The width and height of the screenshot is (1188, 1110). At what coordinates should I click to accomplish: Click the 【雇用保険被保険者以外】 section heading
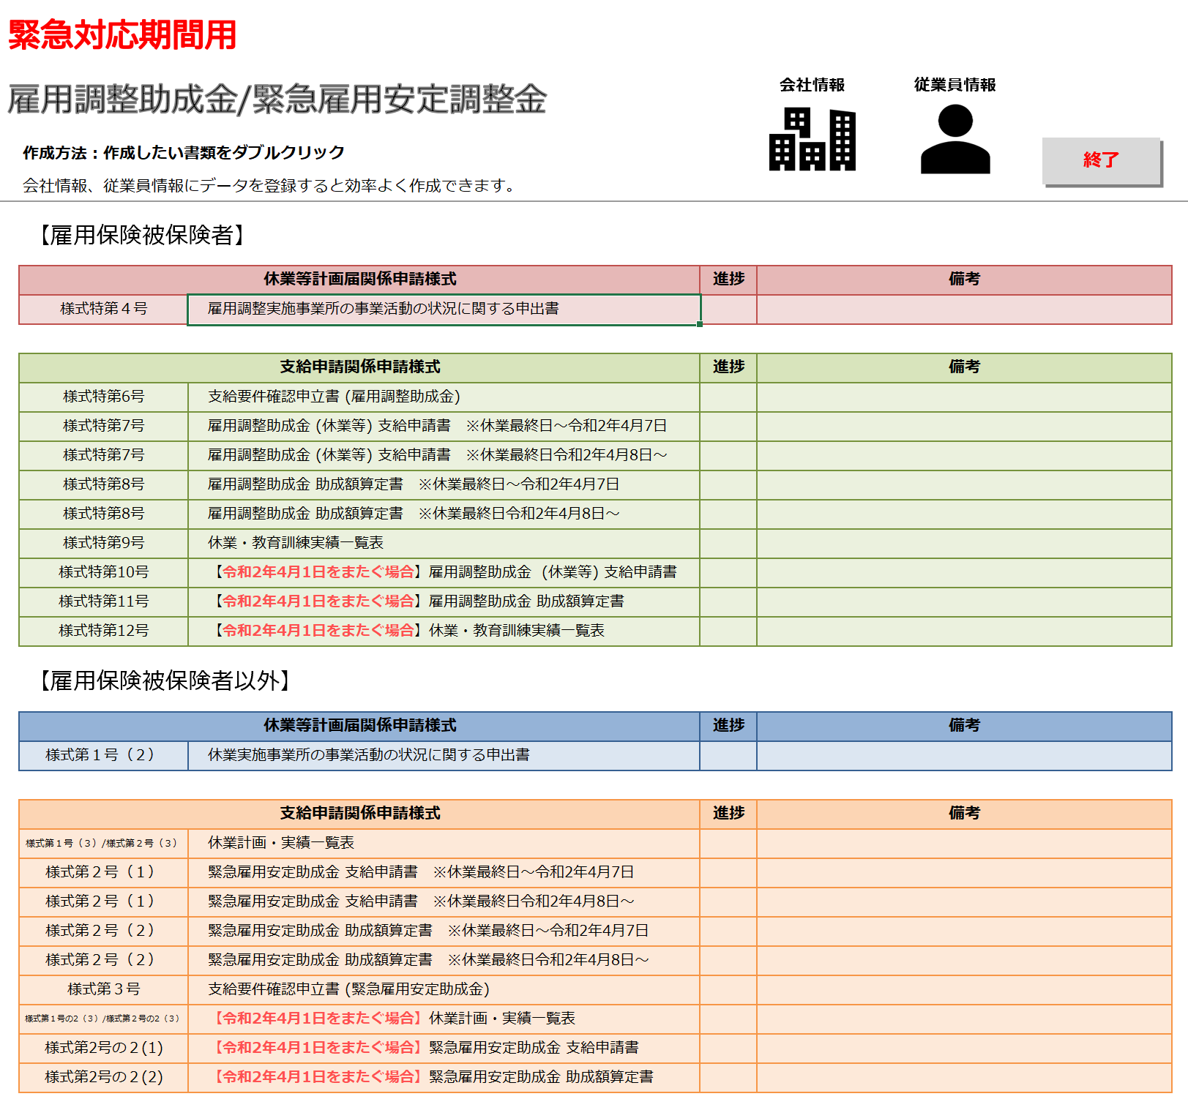pyautogui.click(x=164, y=681)
